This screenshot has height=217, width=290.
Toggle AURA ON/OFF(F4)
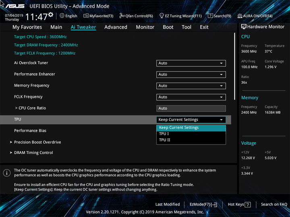point(255,16)
